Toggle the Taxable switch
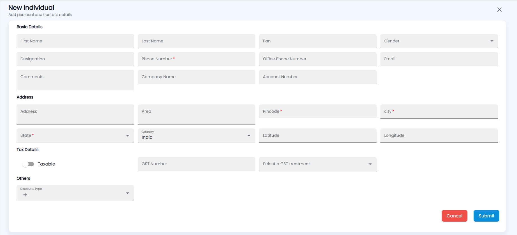 coord(28,164)
